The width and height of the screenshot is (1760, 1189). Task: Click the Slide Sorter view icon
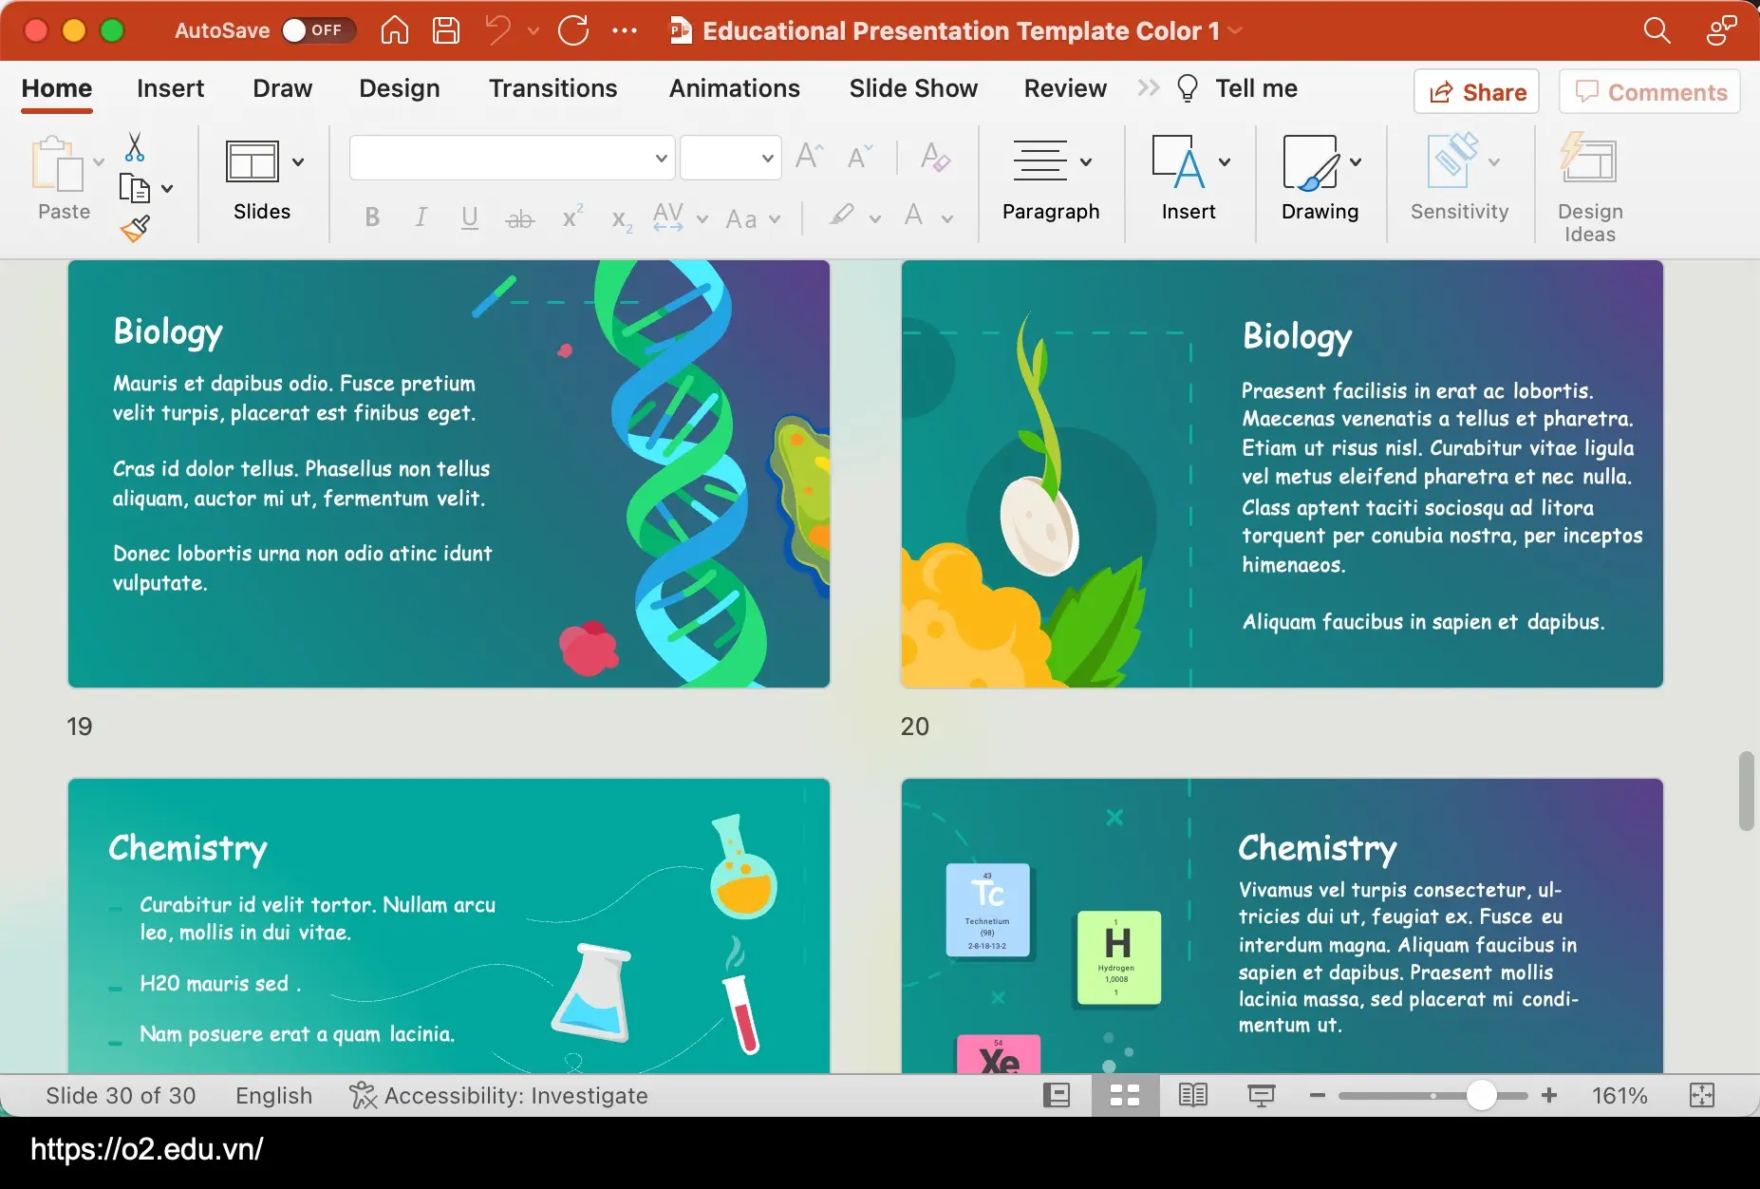[1125, 1095]
